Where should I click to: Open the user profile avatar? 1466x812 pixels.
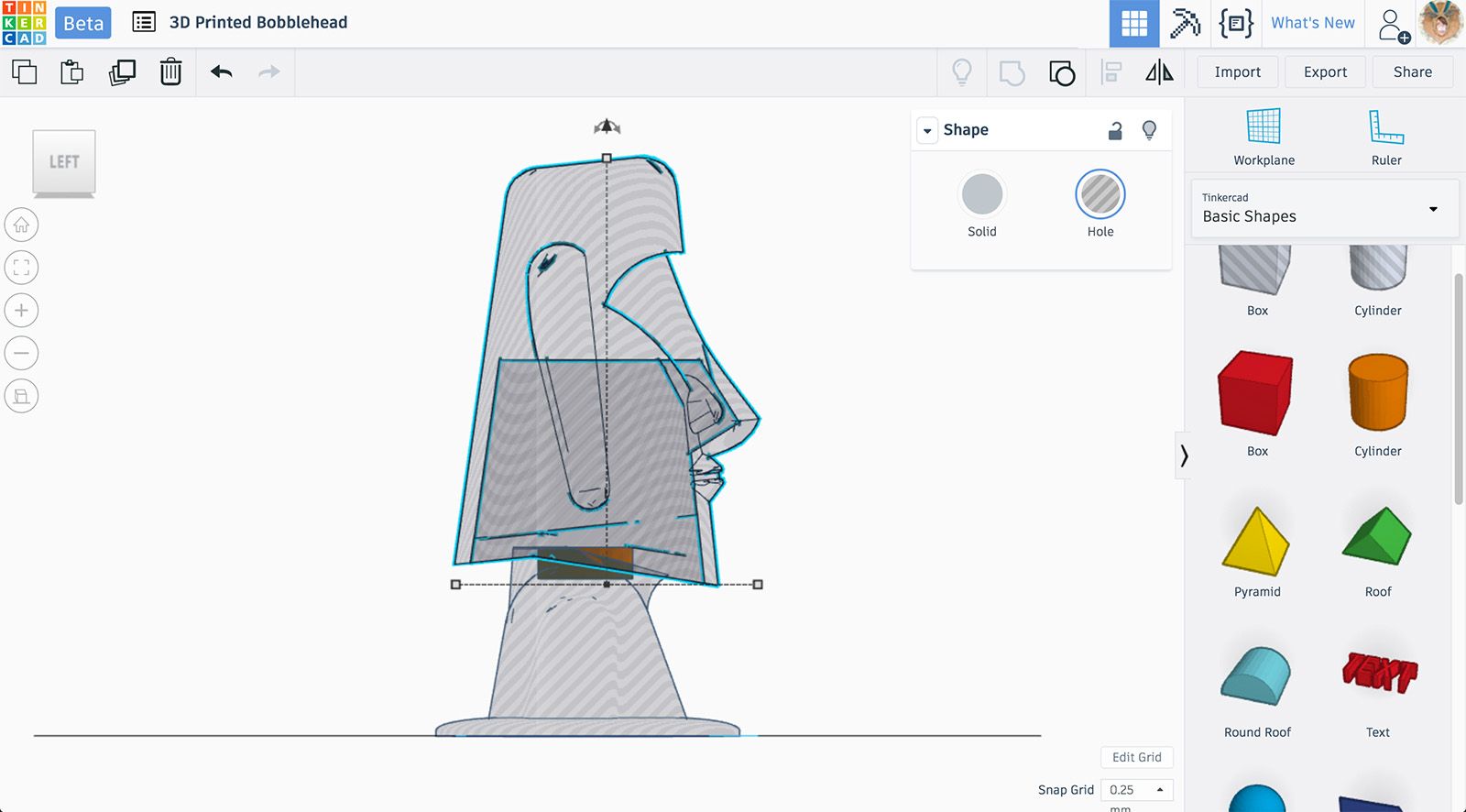(1441, 23)
